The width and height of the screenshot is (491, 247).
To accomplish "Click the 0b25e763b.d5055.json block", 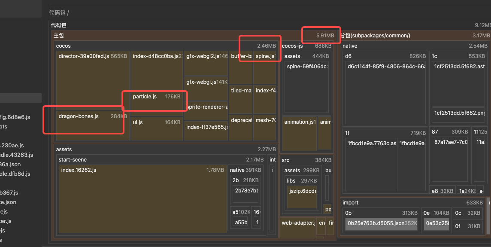I will (381, 224).
